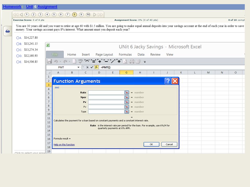Open the Unit link in header

coord(29,7)
